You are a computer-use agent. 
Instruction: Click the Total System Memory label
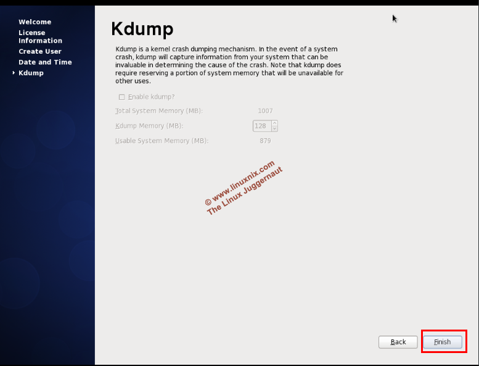pos(159,111)
